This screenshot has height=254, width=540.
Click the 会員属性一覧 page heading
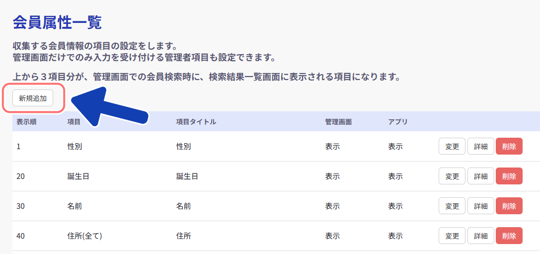pos(57,22)
